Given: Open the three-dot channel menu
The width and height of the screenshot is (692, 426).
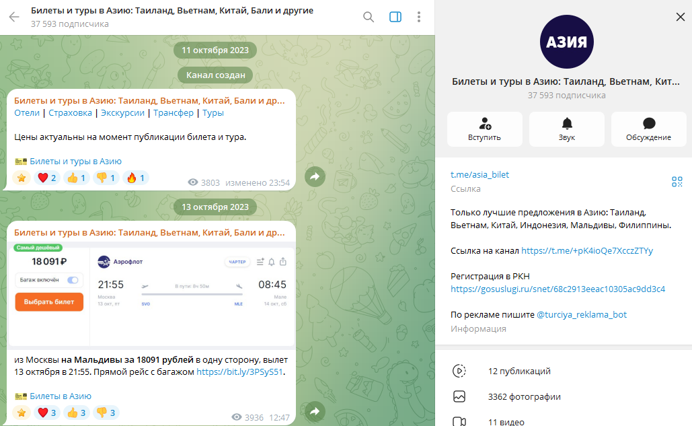Looking at the screenshot, I should pyautogui.click(x=419, y=17).
